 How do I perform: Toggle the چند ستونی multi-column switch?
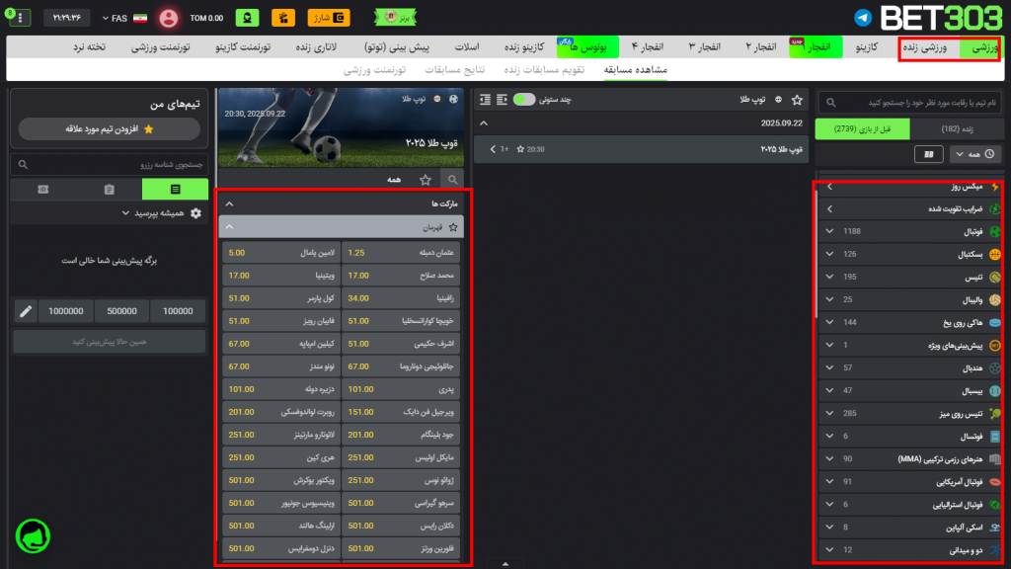(524, 100)
